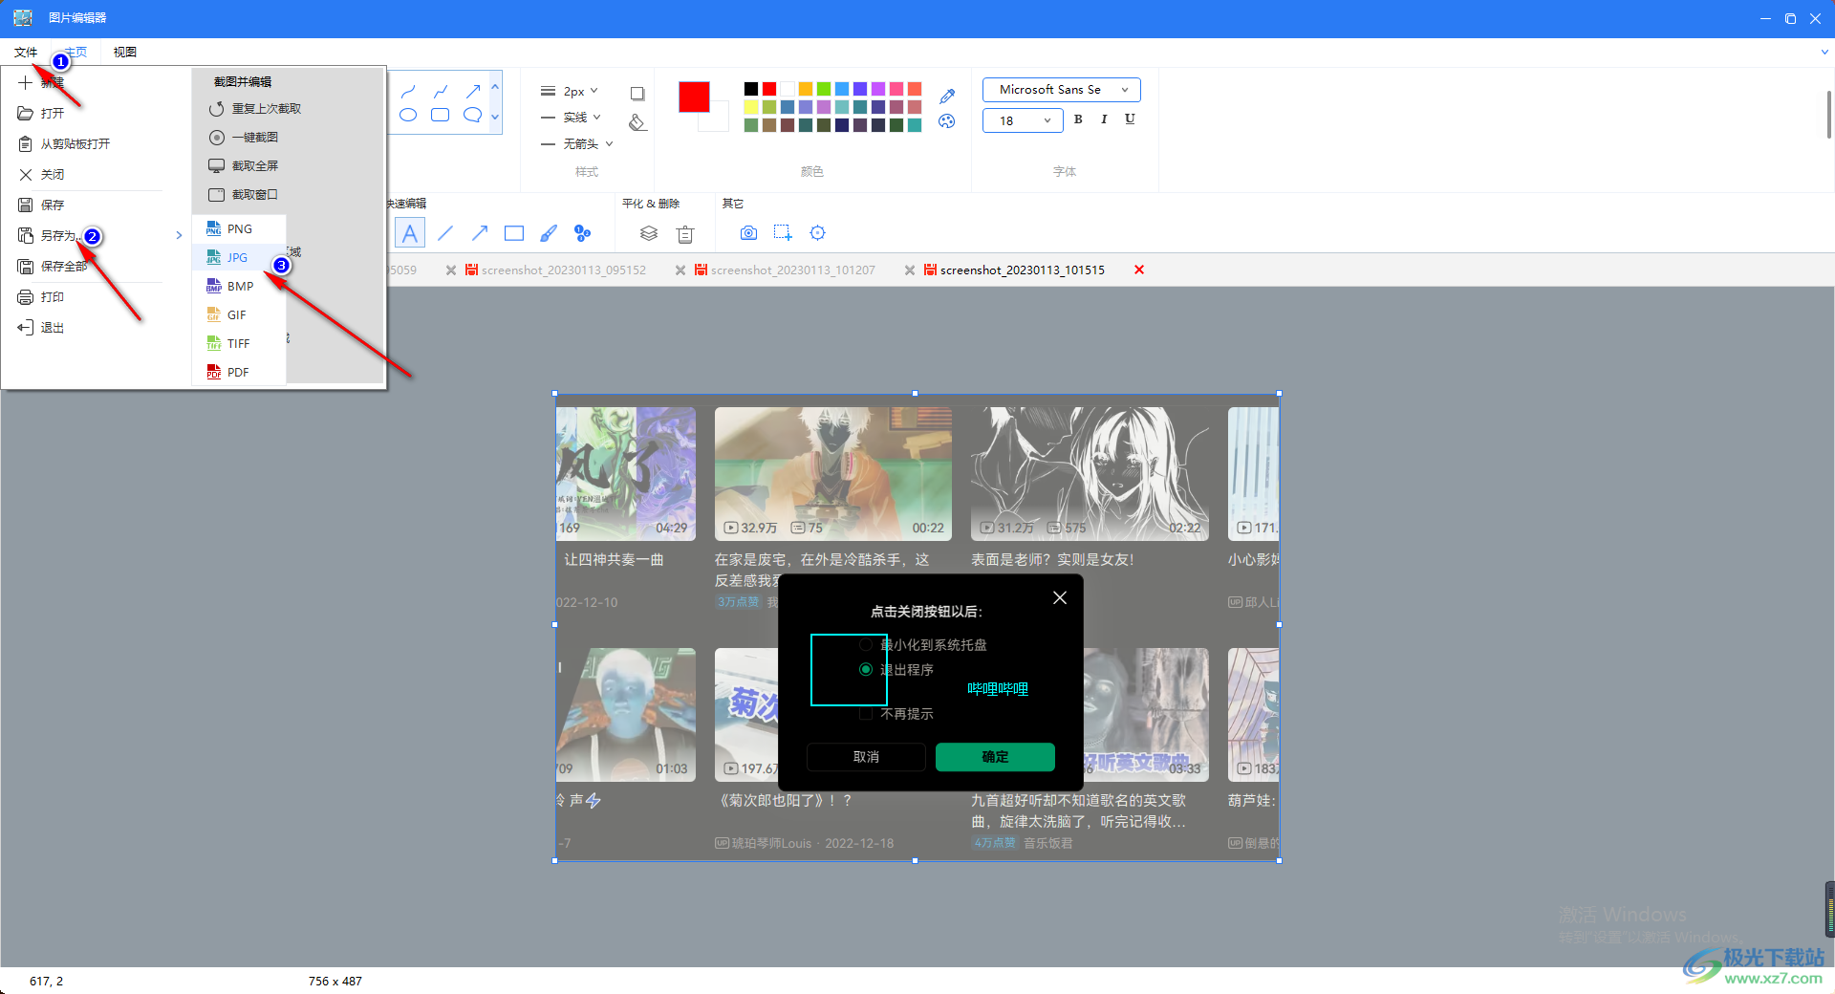Screen dimensions: 1835x994
Task: Select the paintbrush highlighter tool
Action: coord(549,233)
